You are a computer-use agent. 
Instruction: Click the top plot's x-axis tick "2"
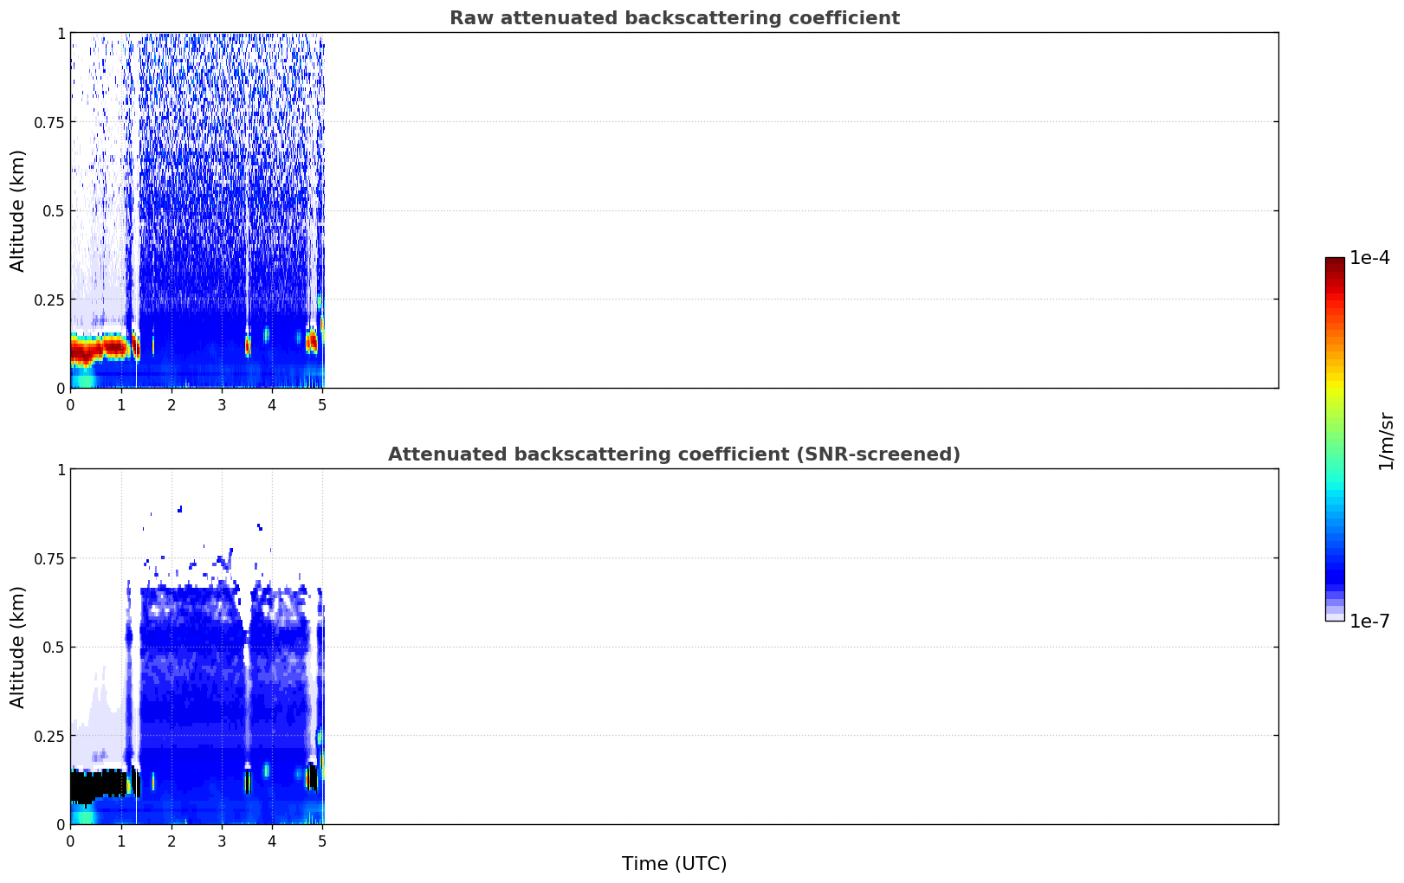pyautogui.click(x=171, y=404)
